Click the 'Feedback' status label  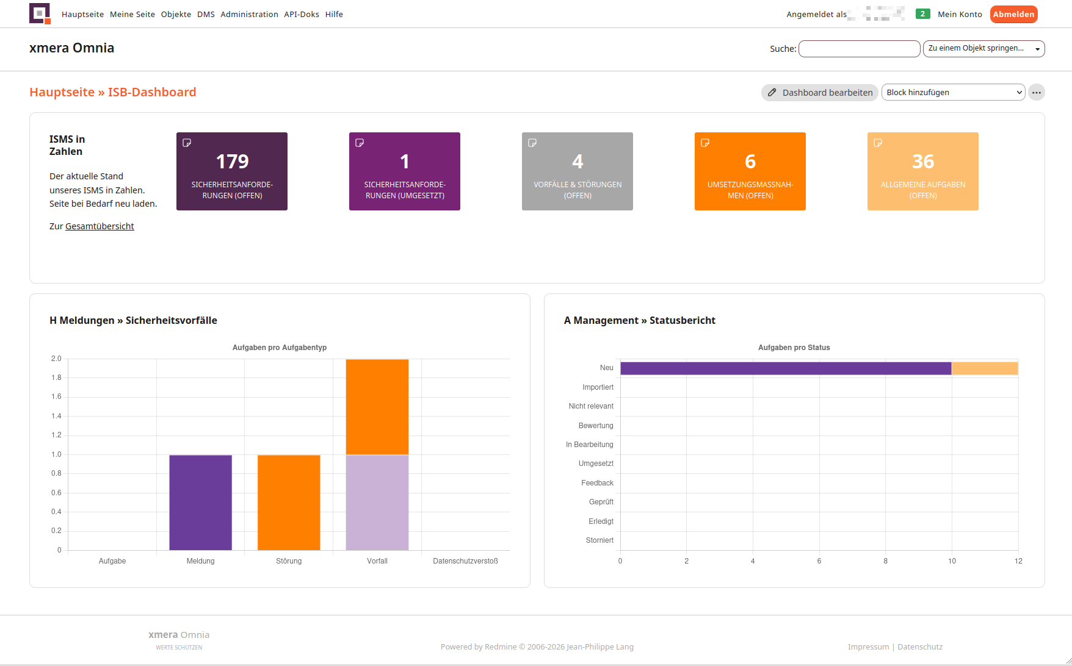point(597,483)
